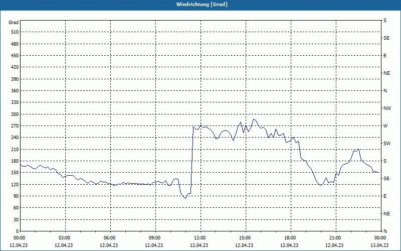Screen dimensions: 401x251
Task: Select the 300 degree axis label
Action: pyautogui.click(x=15, y=114)
